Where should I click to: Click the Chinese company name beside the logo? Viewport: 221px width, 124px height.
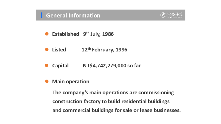click(x=175, y=15)
